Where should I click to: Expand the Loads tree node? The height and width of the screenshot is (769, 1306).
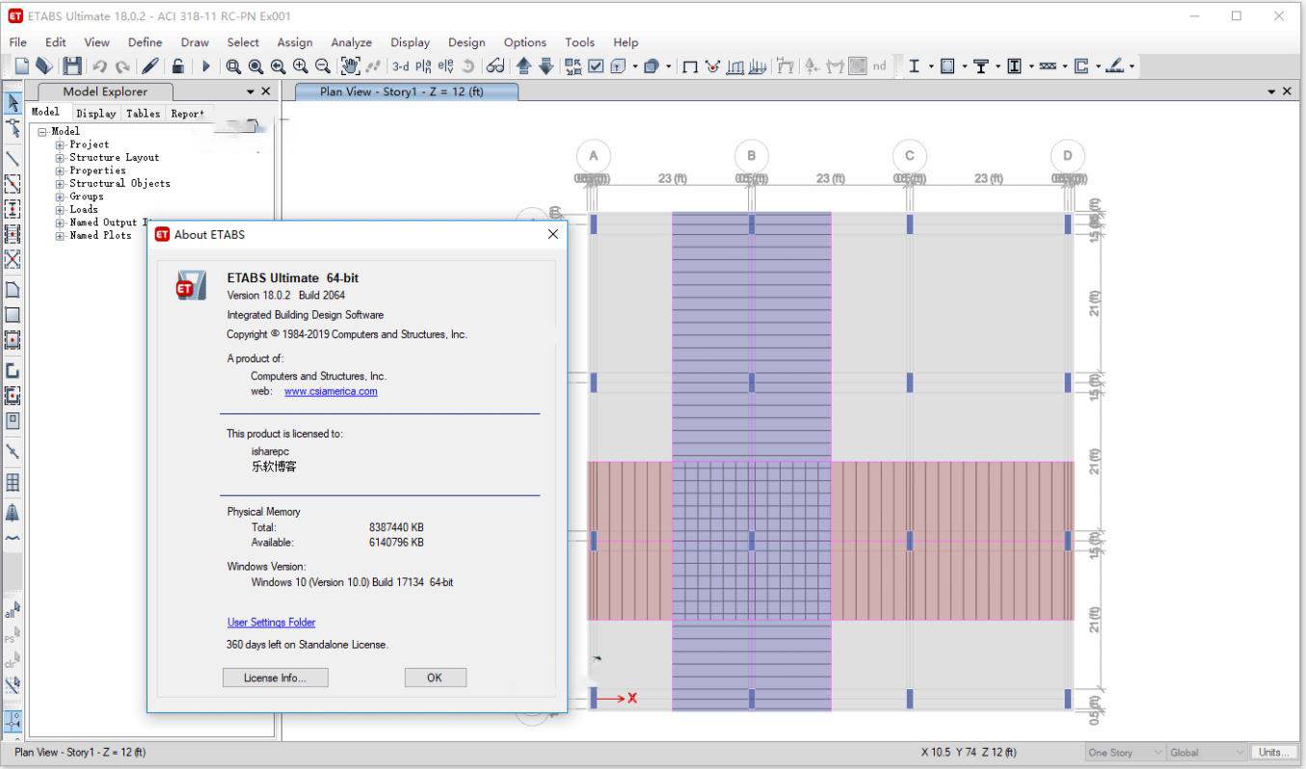60,209
